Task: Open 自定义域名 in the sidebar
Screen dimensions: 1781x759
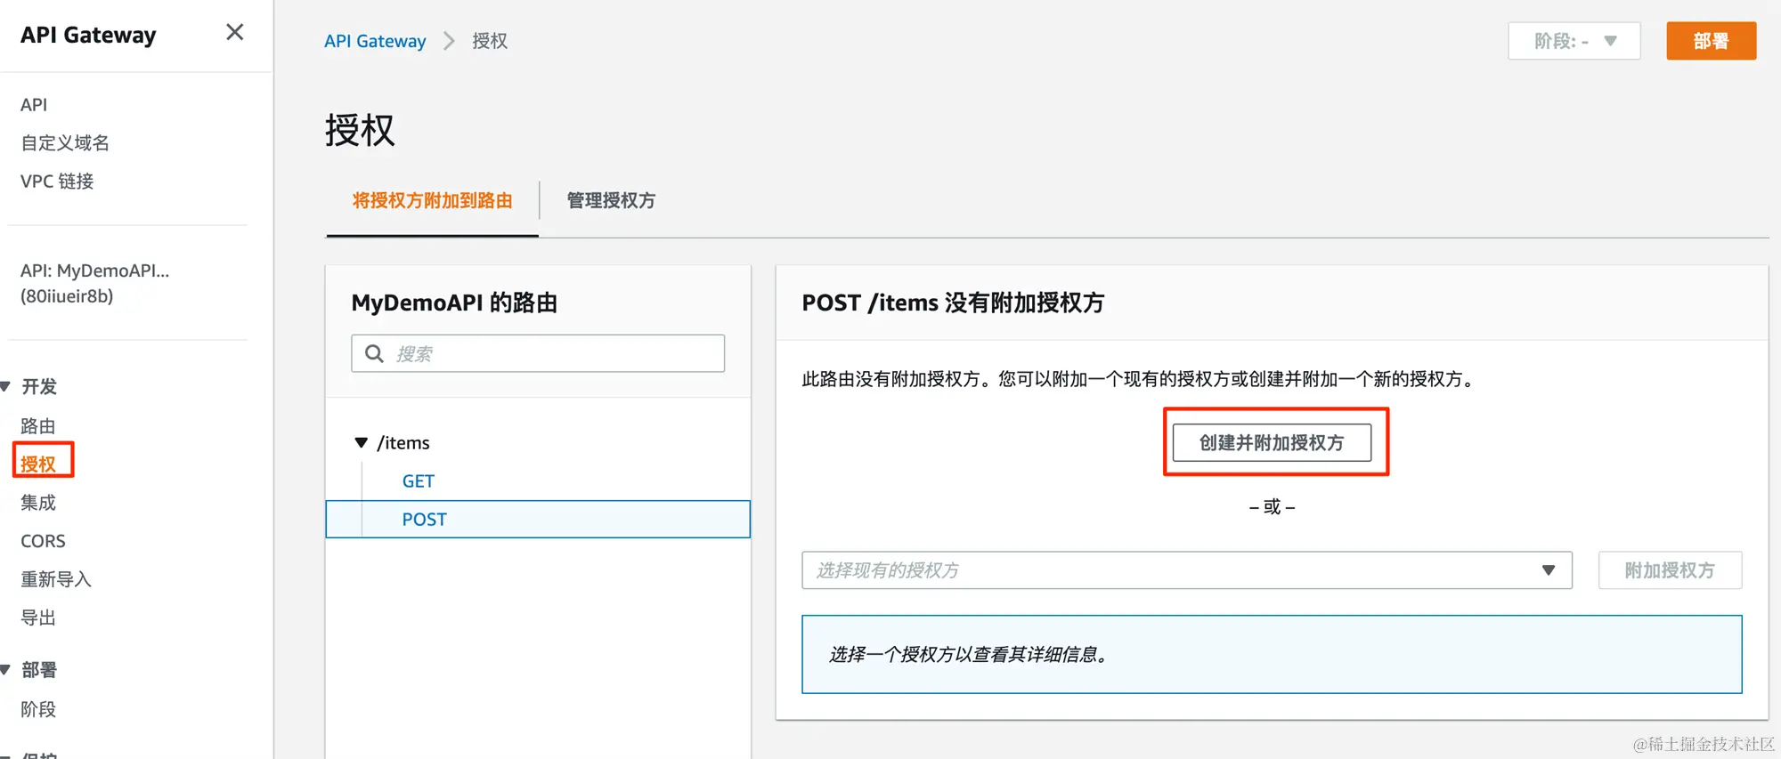Action: click(x=65, y=142)
